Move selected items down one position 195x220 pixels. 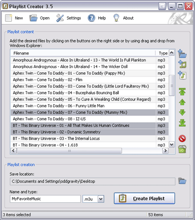(x=182, y=112)
